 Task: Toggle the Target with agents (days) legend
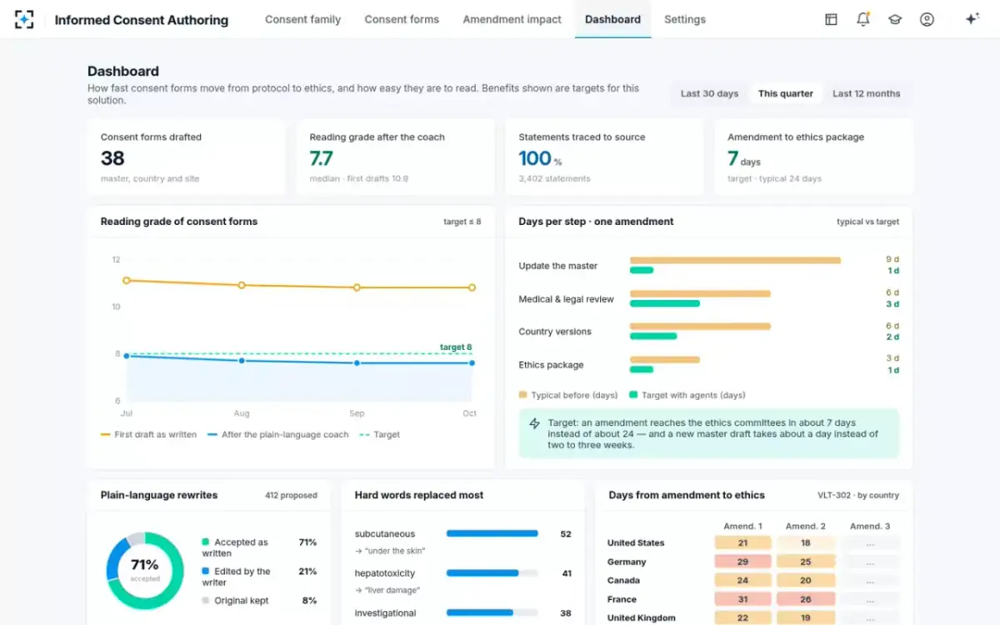687,395
